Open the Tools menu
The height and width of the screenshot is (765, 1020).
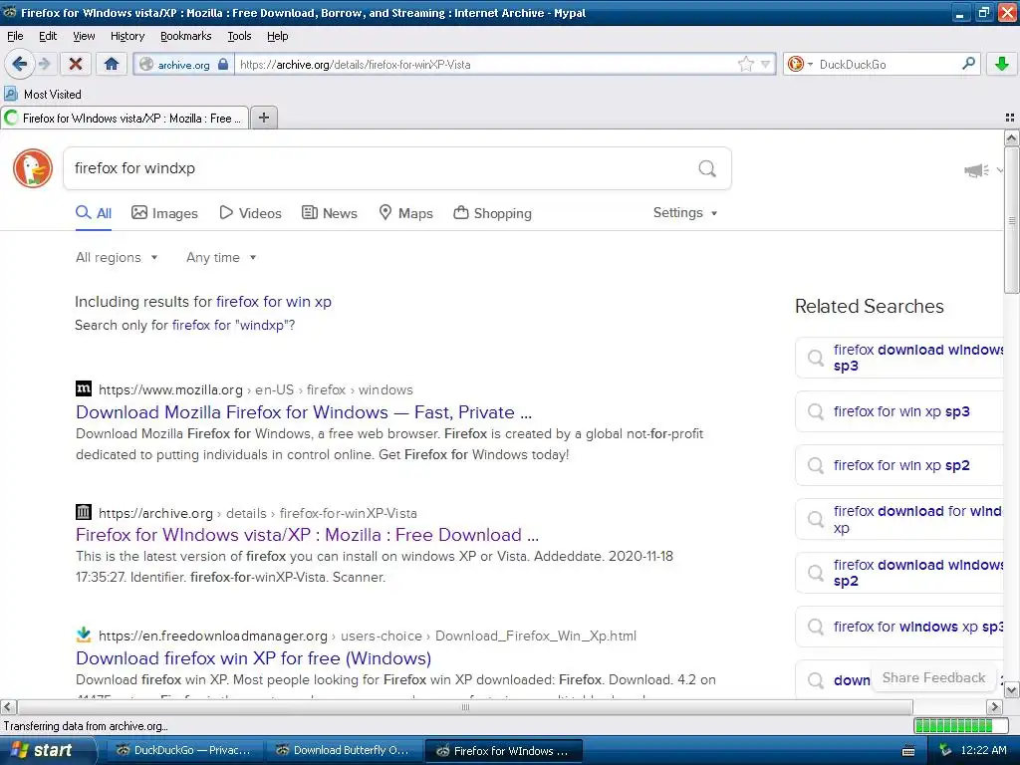point(239,36)
